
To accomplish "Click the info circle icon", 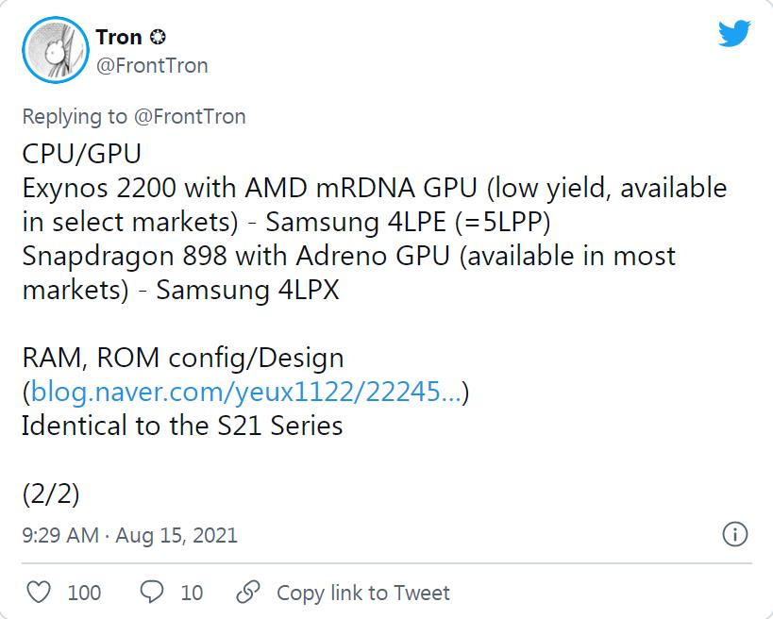I will [x=734, y=534].
